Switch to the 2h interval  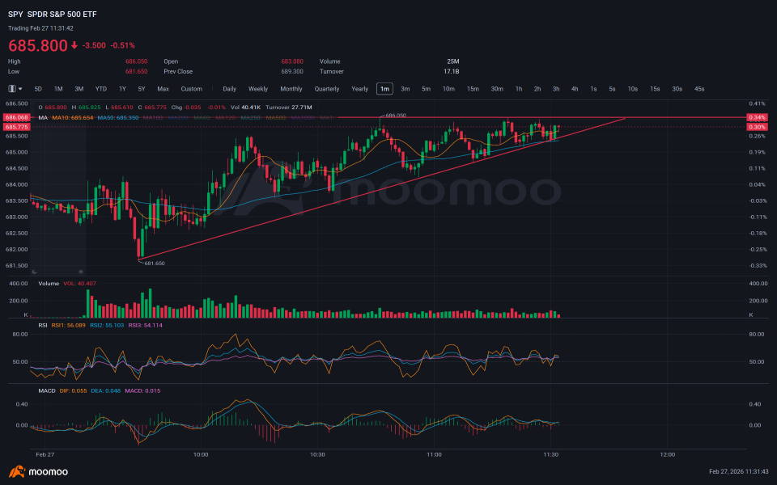click(x=537, y=89)
